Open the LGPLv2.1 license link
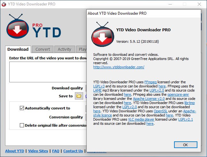207x157 pixels. point(186,119)
